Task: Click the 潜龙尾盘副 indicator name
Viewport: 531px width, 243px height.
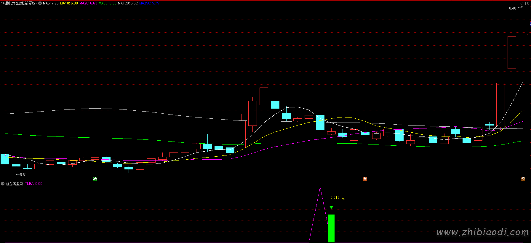Action: pyautogui.click(x=14, y=184)
